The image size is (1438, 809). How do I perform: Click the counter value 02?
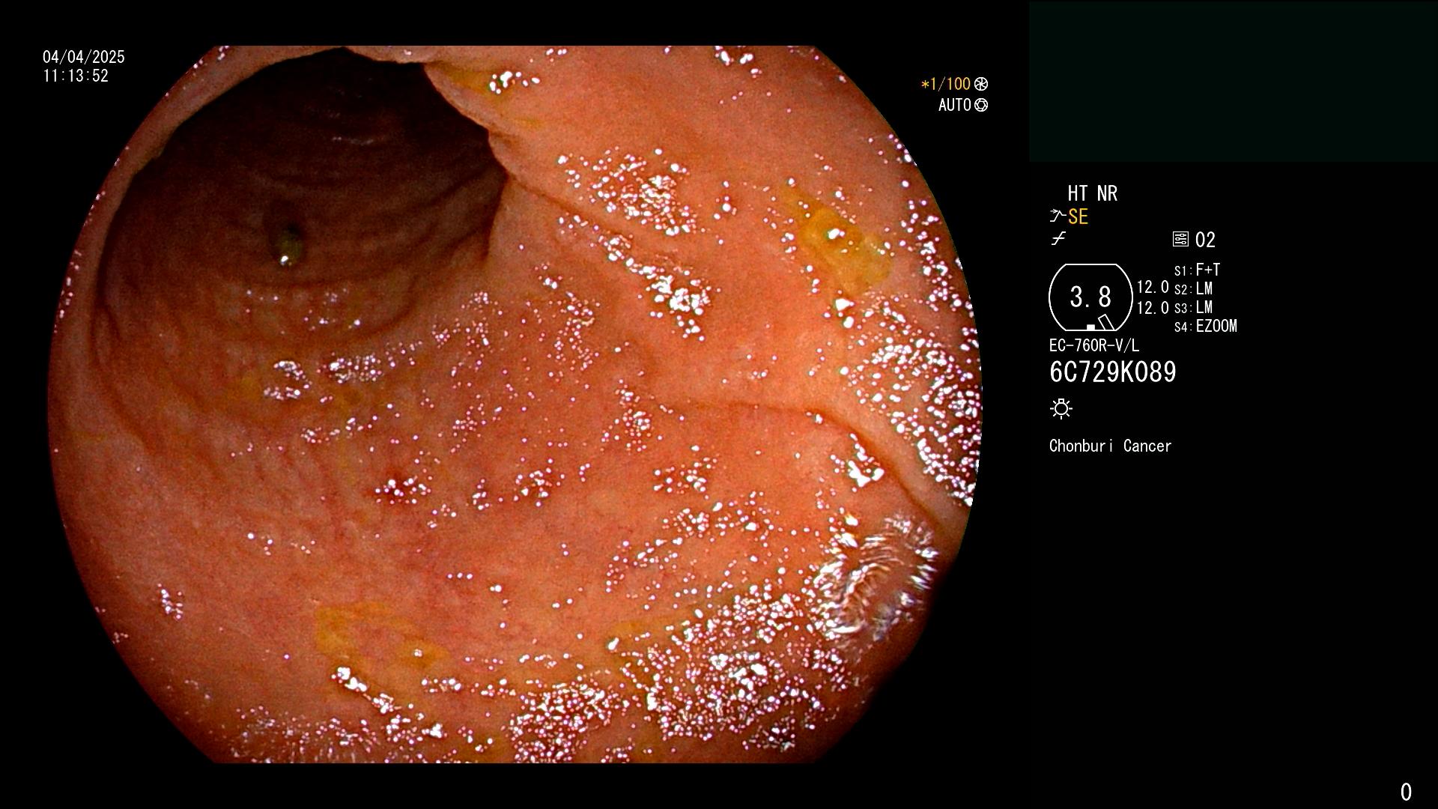pyautogui.click(x=1205, y=240)
